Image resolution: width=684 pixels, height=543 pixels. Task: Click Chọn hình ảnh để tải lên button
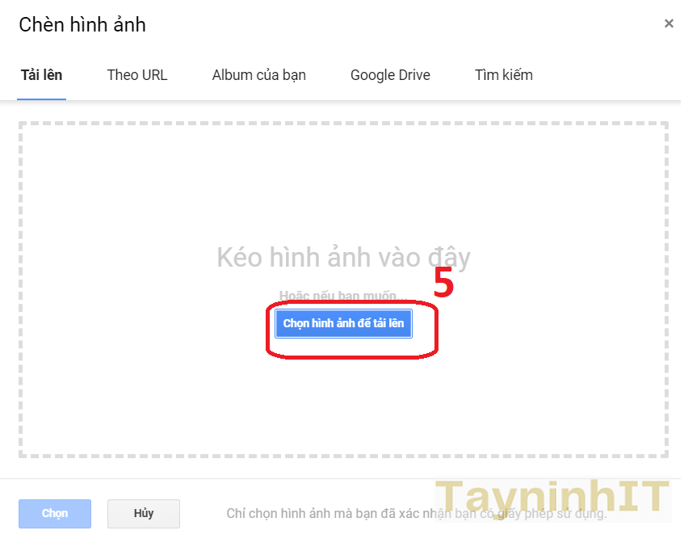[343, 323]
